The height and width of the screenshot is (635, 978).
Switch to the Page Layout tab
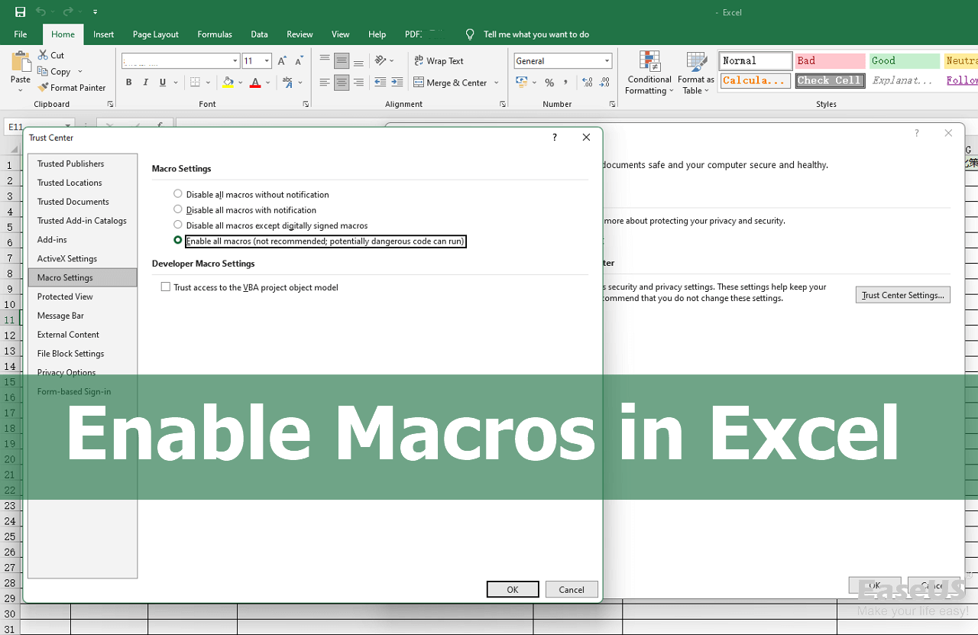(156, 34)
